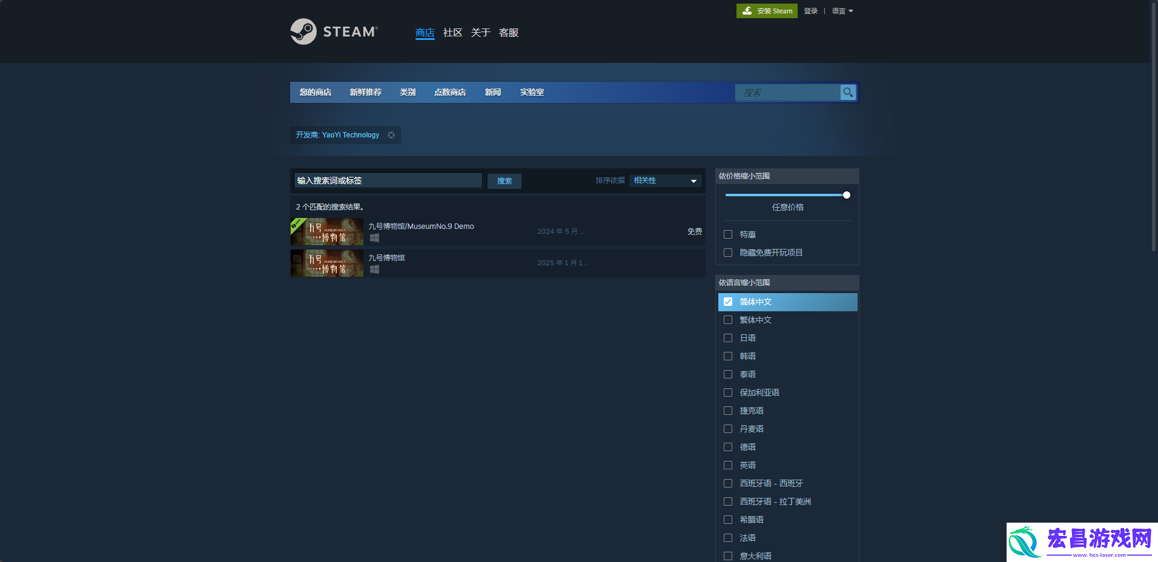Click the price range slider handle
1158x562 pixels.
click(847, 195)
